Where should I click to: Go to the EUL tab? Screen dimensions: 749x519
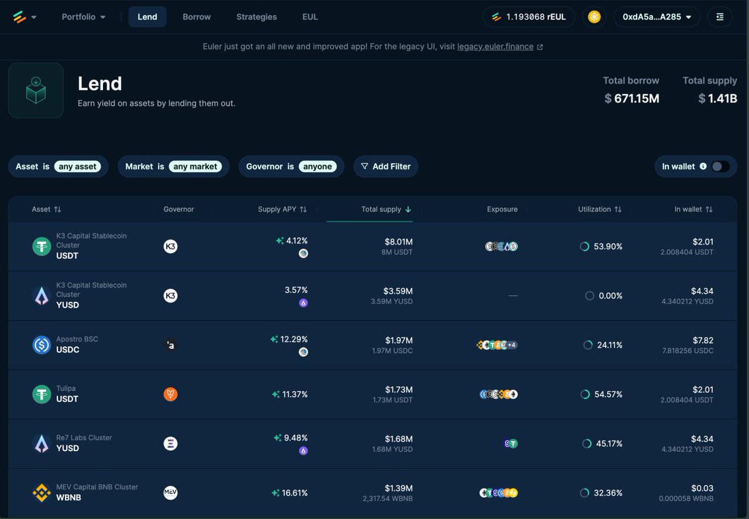coord(310,17)
